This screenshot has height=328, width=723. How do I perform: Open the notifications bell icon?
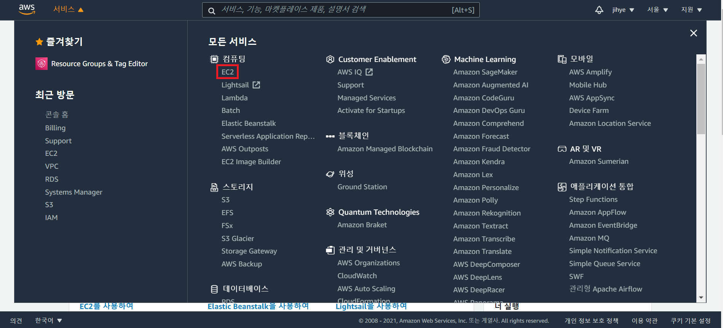click(x=599, y=10)
